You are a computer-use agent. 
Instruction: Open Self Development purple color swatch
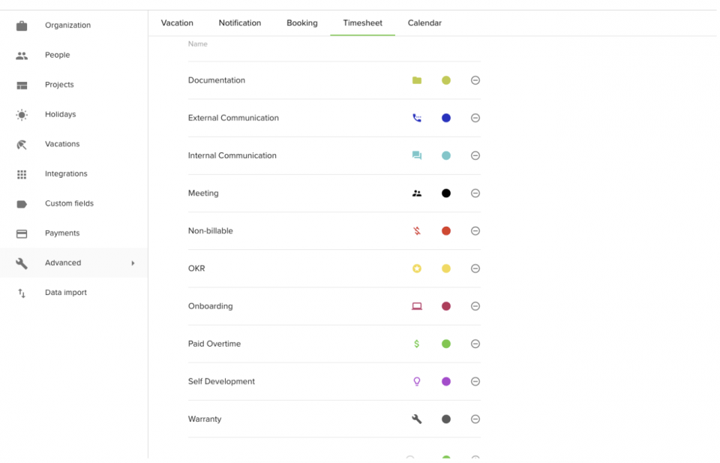(x=445, y=382)
